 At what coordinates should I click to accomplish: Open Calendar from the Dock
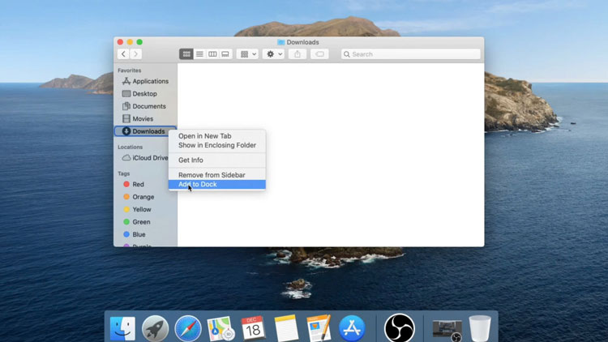[253, 328]
